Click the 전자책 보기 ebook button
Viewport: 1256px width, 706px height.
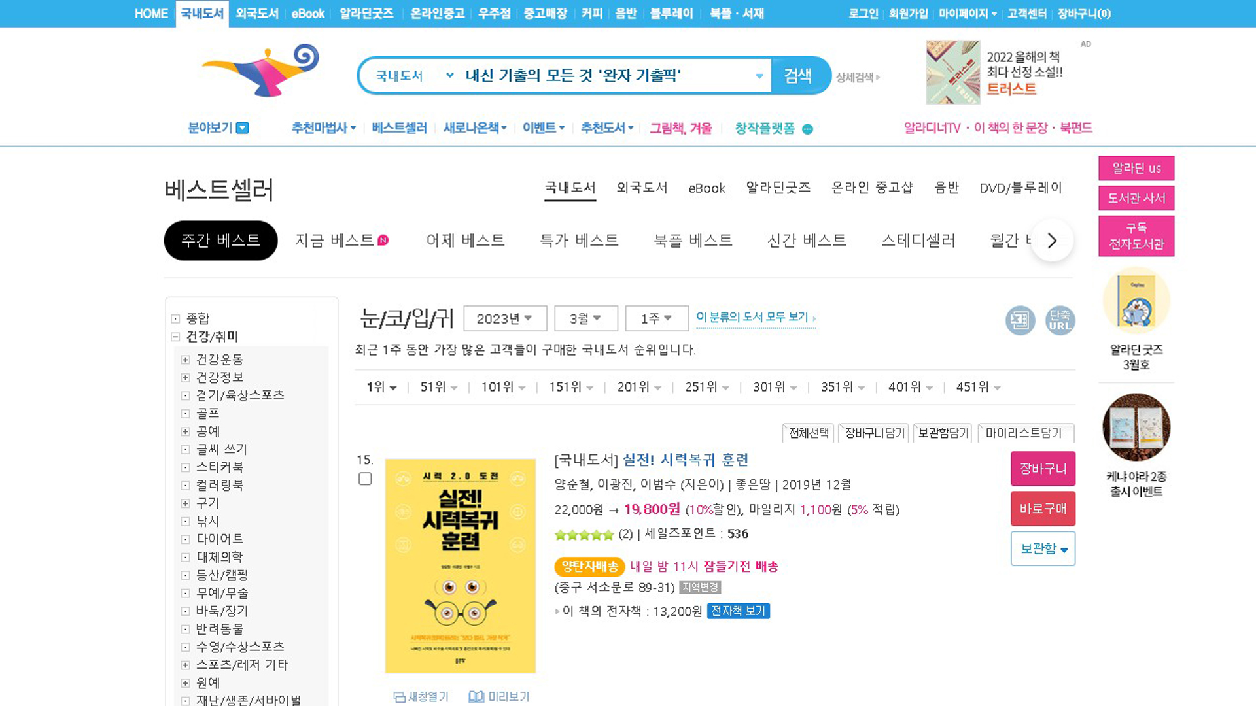(738, 611)
